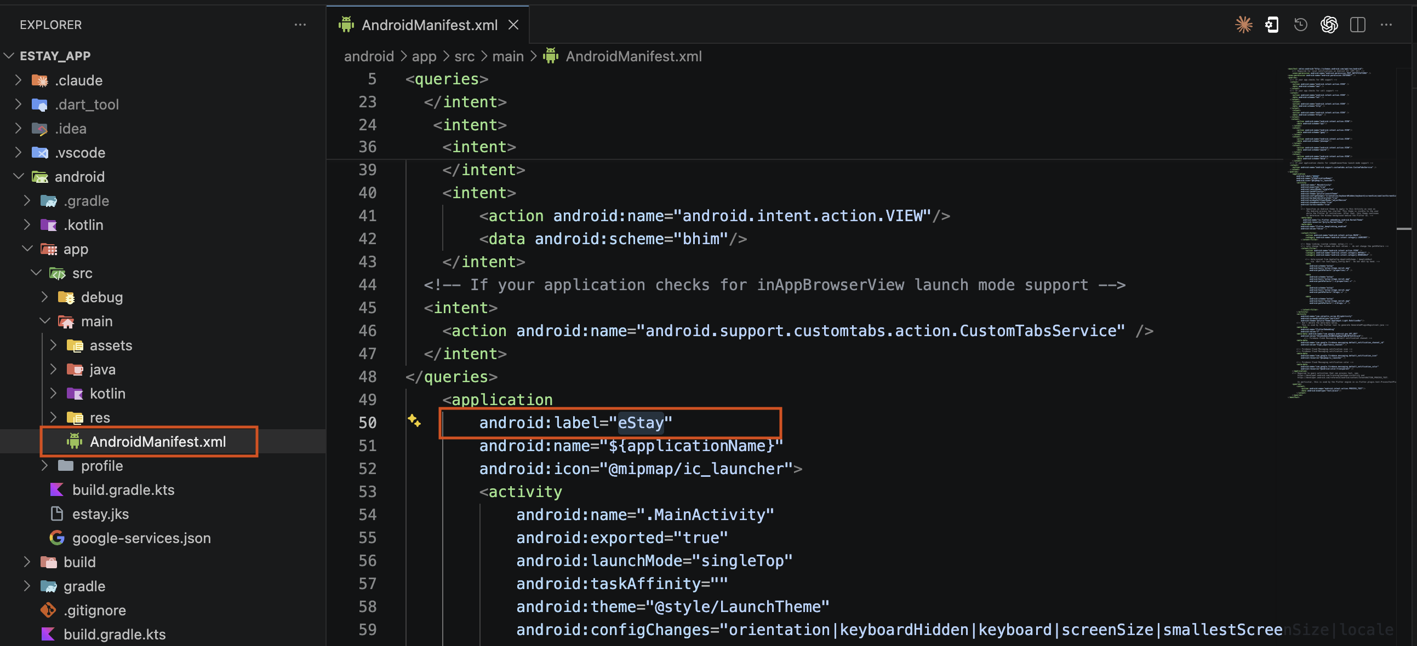Click the assets folder icon

coord(75,345)
